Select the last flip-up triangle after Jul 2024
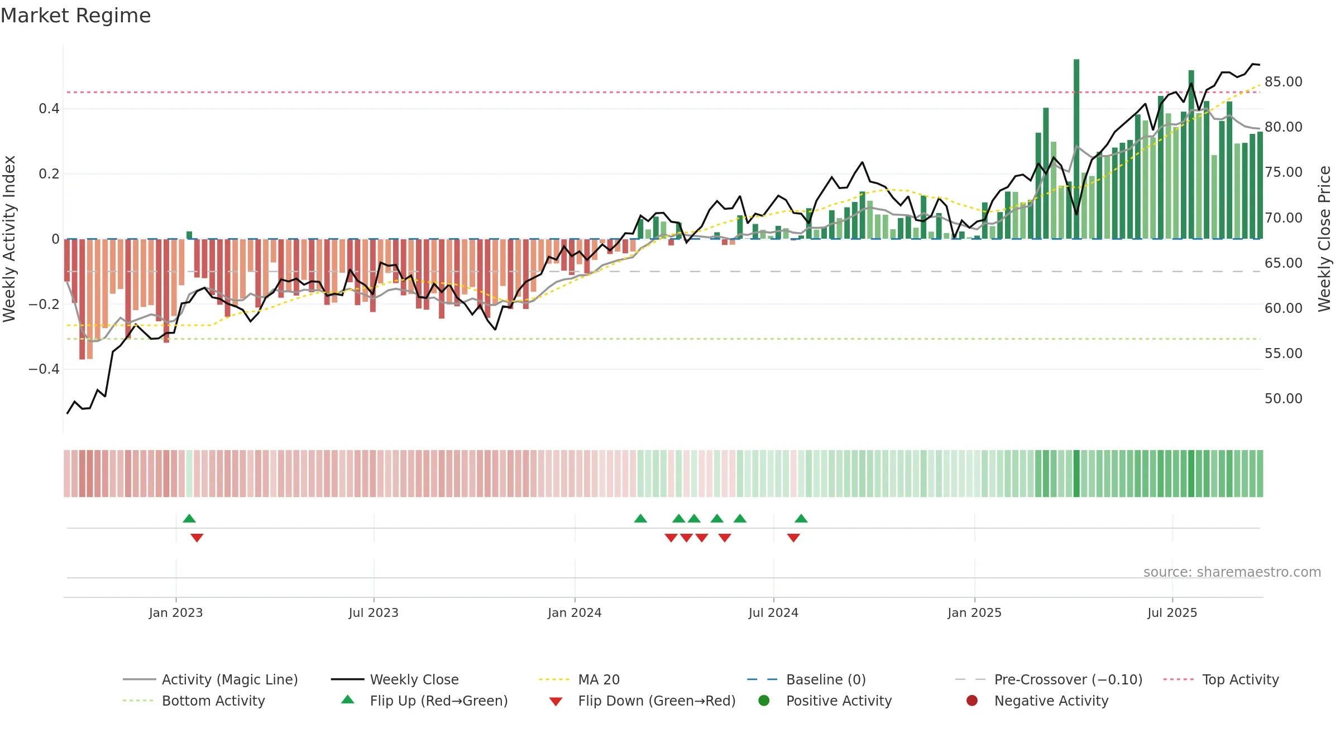 click(801, 518)
